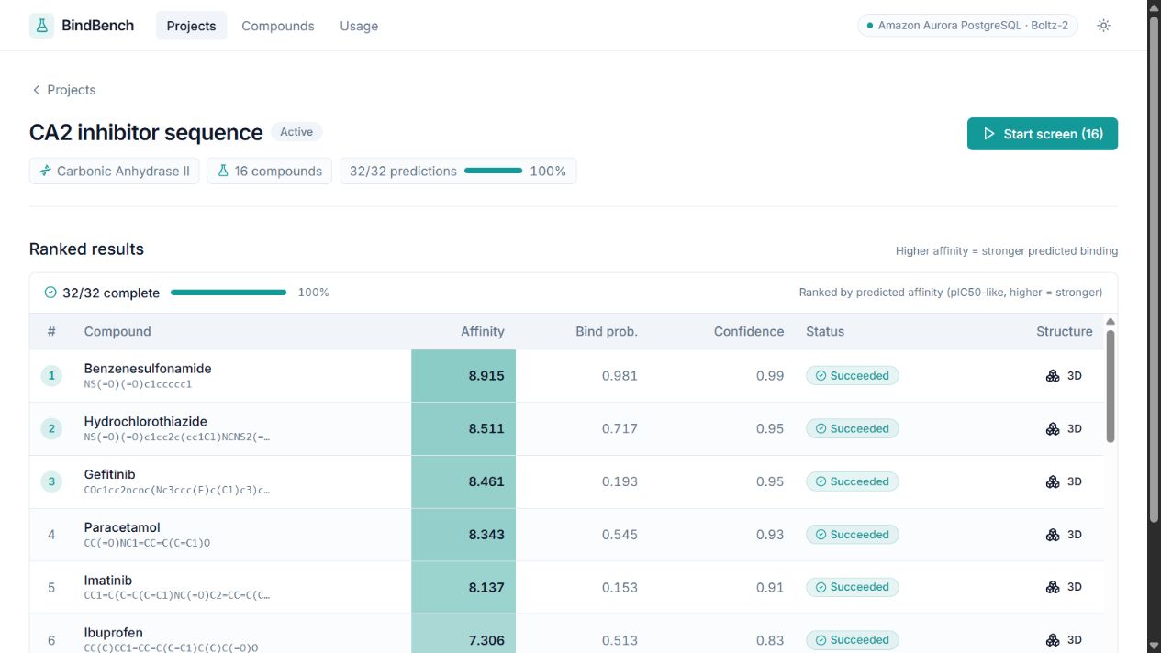Click the confidence value 0.99
The image size is (1161, 653).
point(770,375)
